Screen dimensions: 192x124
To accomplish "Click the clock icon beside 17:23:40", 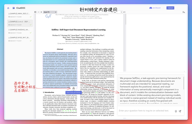I will [x=9, y=17].
